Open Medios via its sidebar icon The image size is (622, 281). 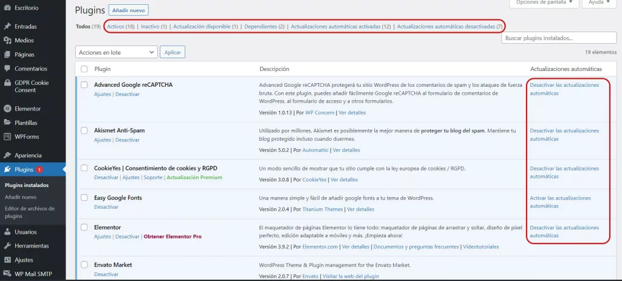coord(7,41)
